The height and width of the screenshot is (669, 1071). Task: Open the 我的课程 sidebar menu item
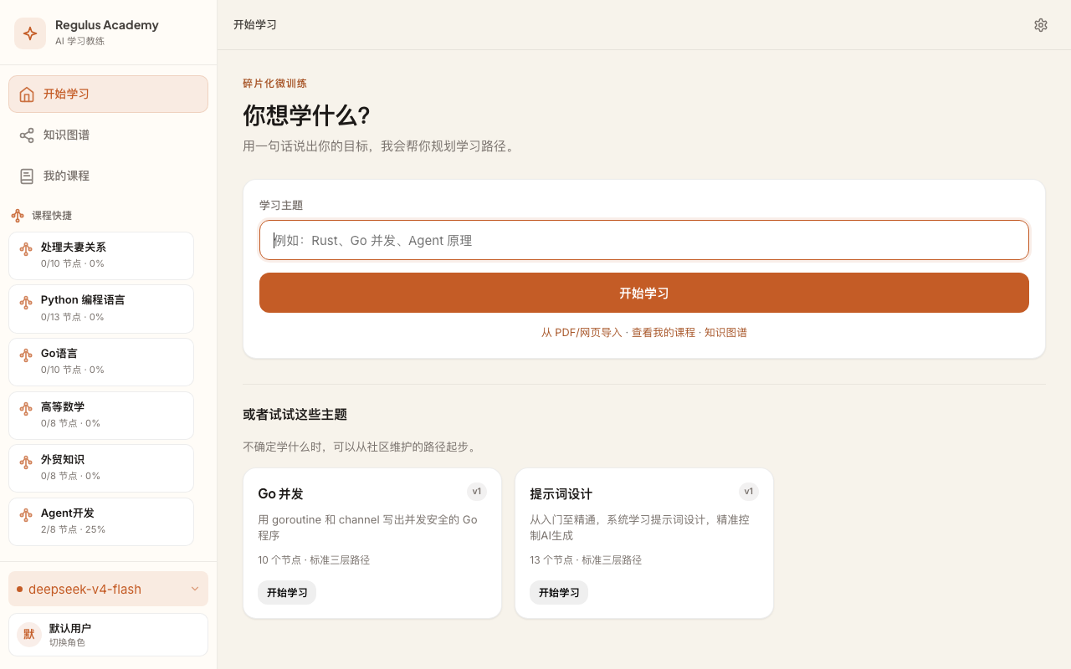(108, 176)
